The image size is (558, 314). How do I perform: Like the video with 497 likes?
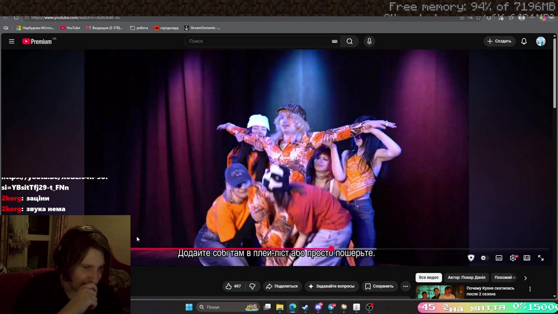233,286
